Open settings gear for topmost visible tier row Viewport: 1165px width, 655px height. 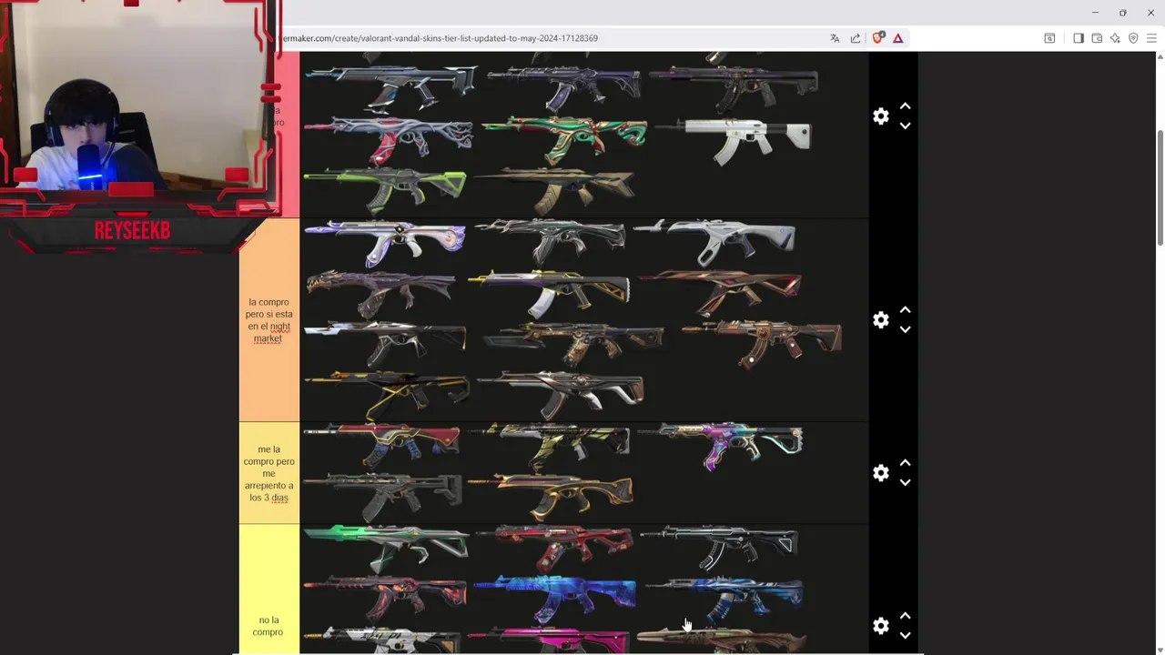pos(880,116)
